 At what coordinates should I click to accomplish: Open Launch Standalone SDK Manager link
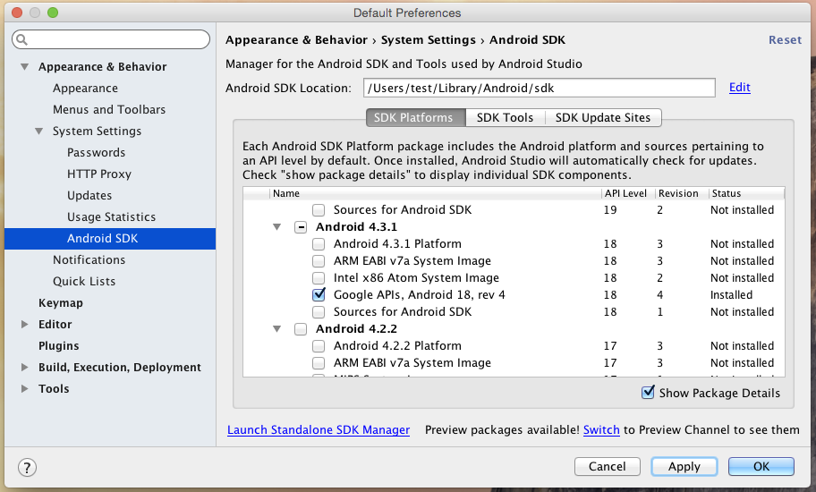coord(319,430)
